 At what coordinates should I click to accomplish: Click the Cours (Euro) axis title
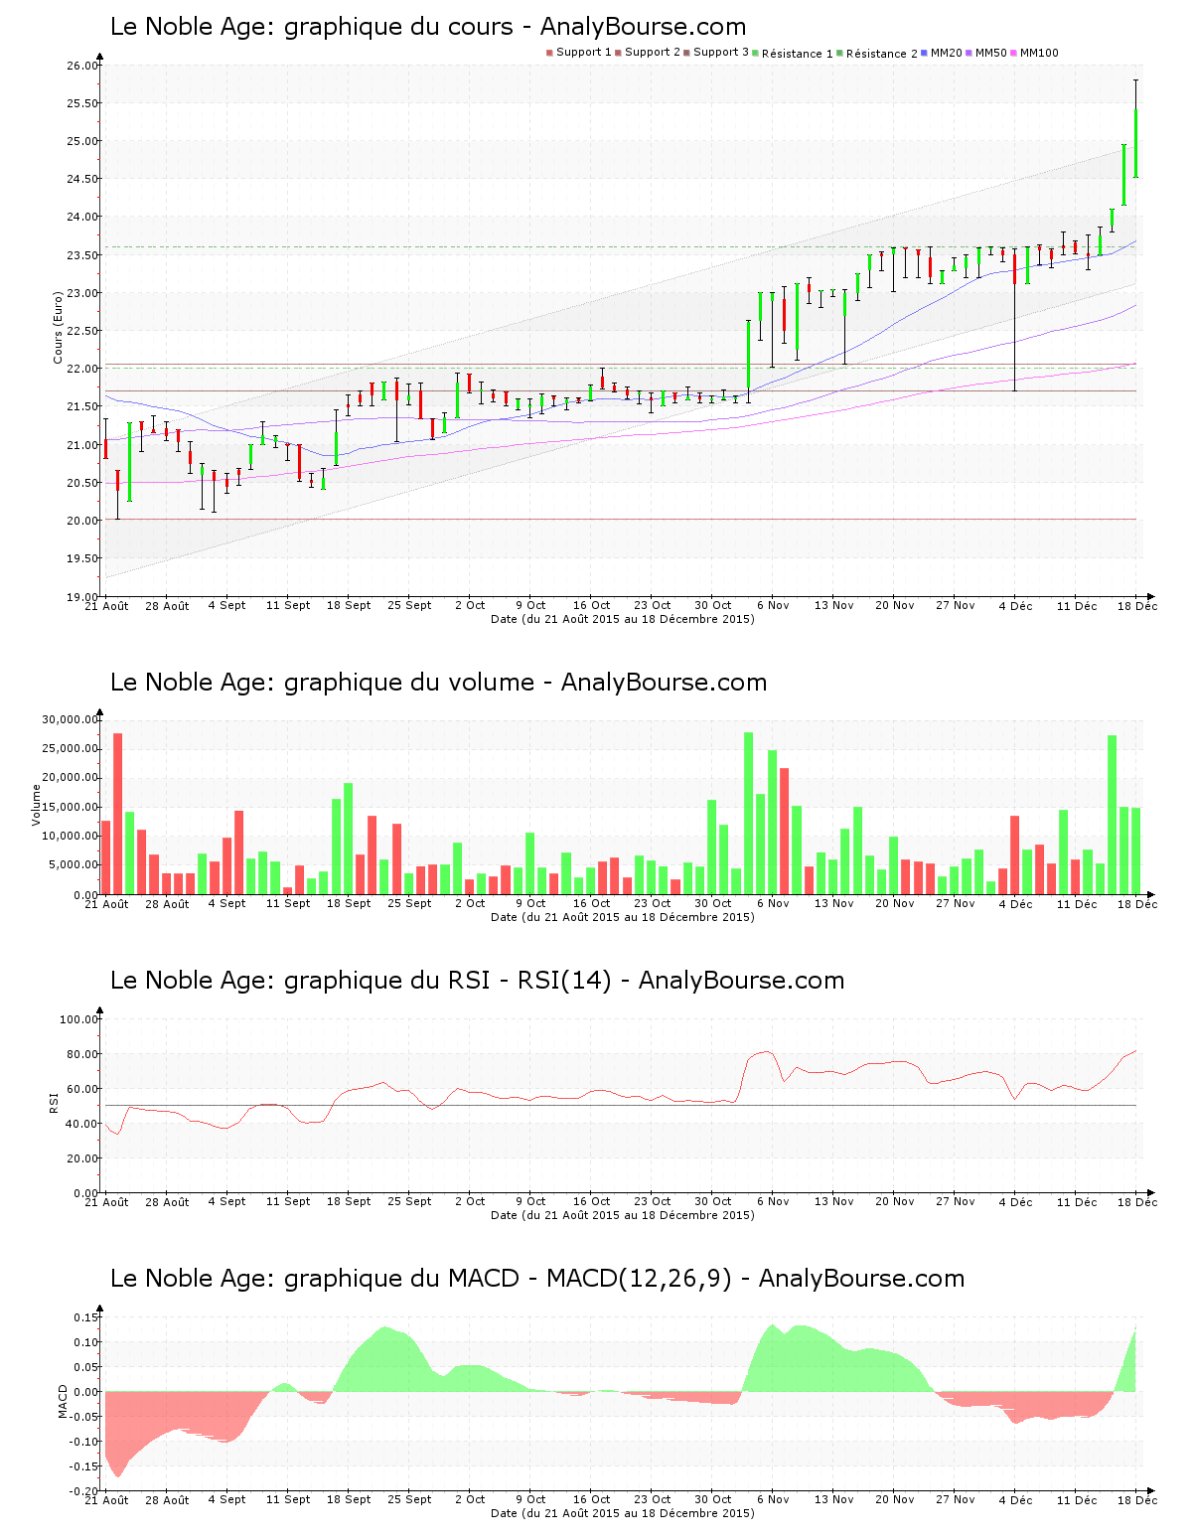pyautogui.click(x=59, y=327)
